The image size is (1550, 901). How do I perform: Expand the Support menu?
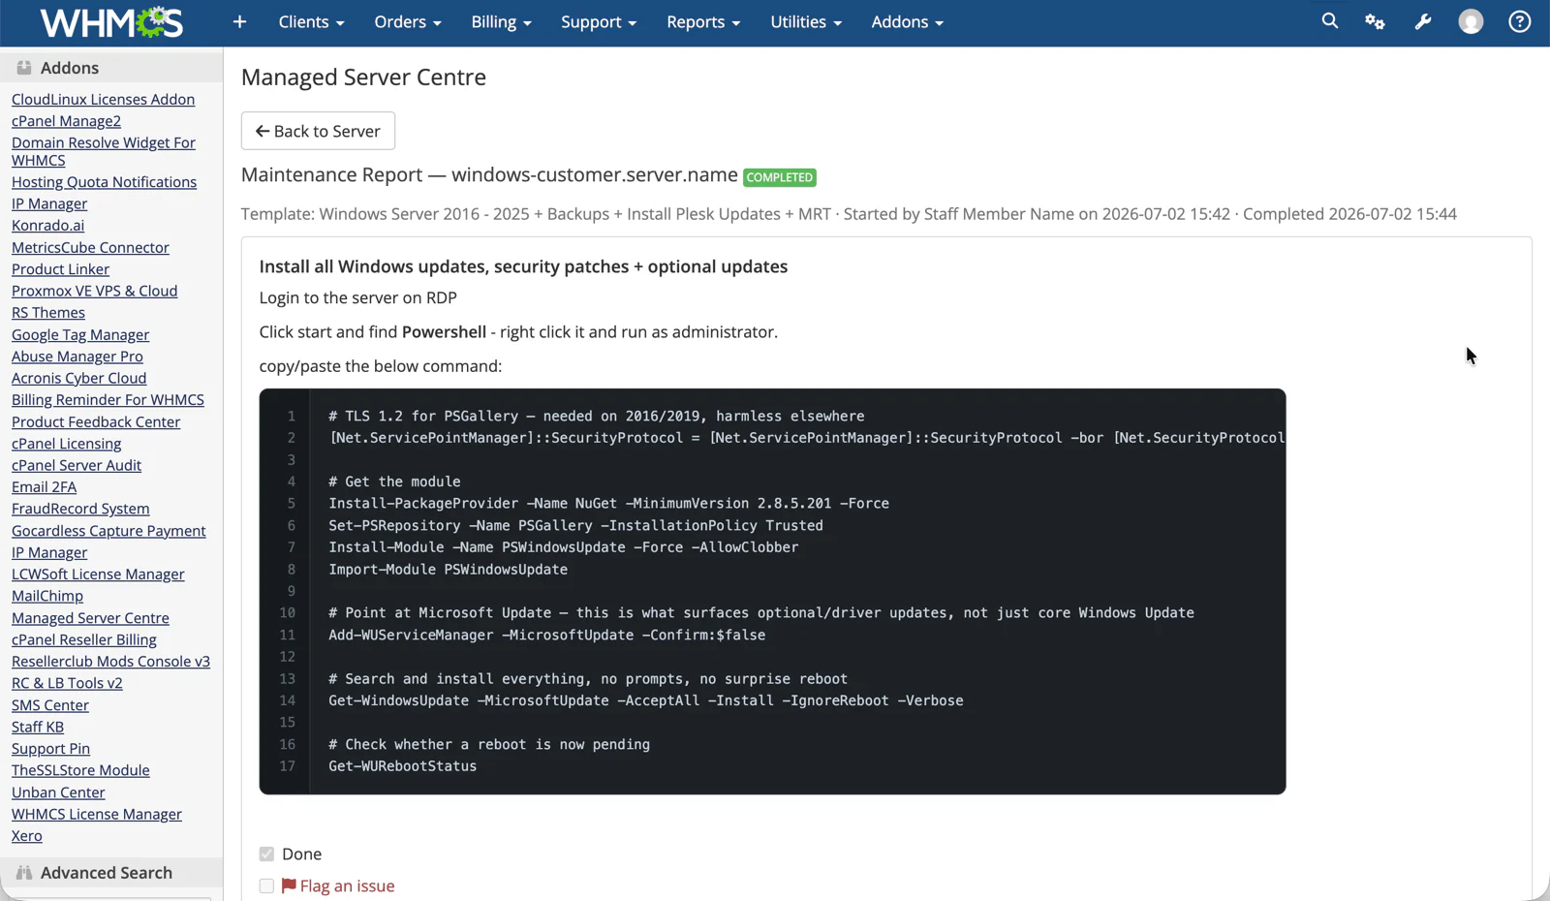pyautogui.click(x=599, y=22)
